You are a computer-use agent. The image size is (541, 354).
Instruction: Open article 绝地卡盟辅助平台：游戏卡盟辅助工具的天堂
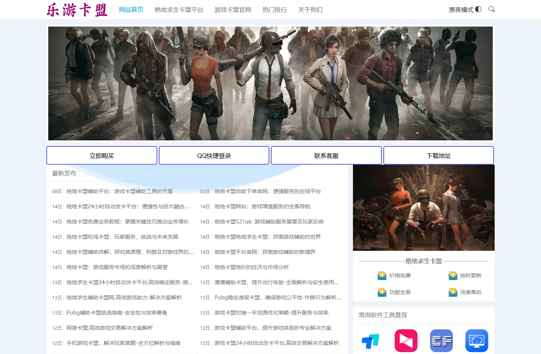120,191
